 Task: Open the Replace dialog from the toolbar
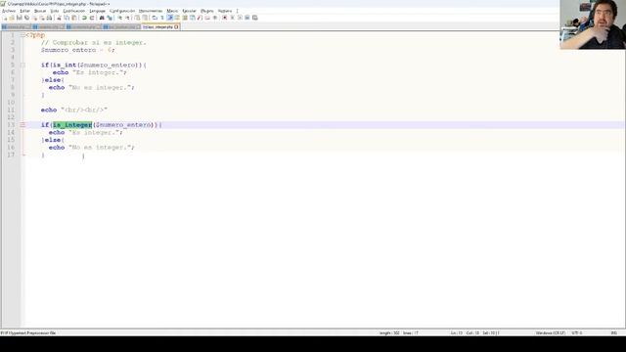coord(110,18)
